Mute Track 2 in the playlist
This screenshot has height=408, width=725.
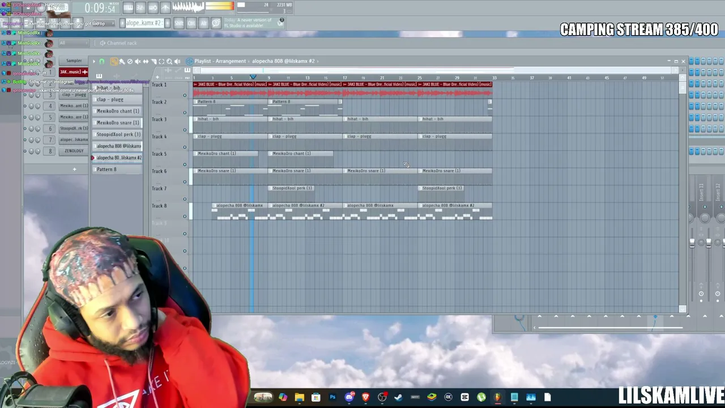185,112
